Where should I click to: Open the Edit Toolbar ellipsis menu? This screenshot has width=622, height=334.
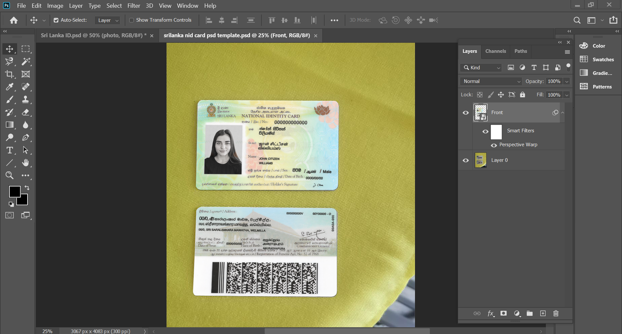click(26, 176)
